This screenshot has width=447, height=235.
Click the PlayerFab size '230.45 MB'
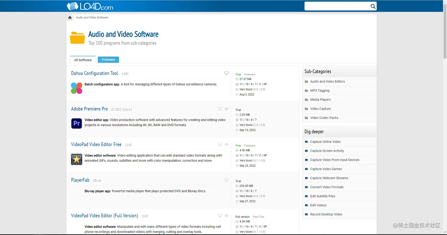246,186
